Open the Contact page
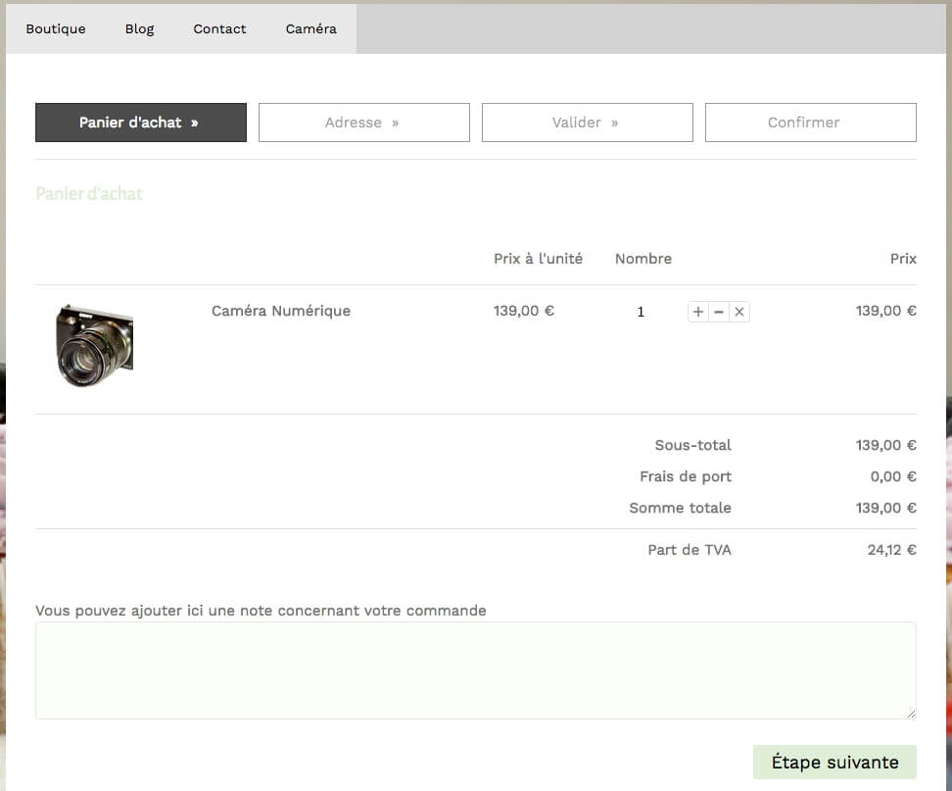The height and width of the screenshot is (791, 952). pyautogui.click(x=219, y=28)
